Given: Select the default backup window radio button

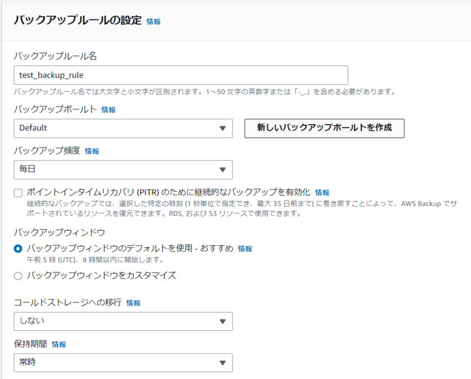Looking at the screenshot, I should (18, 249).
